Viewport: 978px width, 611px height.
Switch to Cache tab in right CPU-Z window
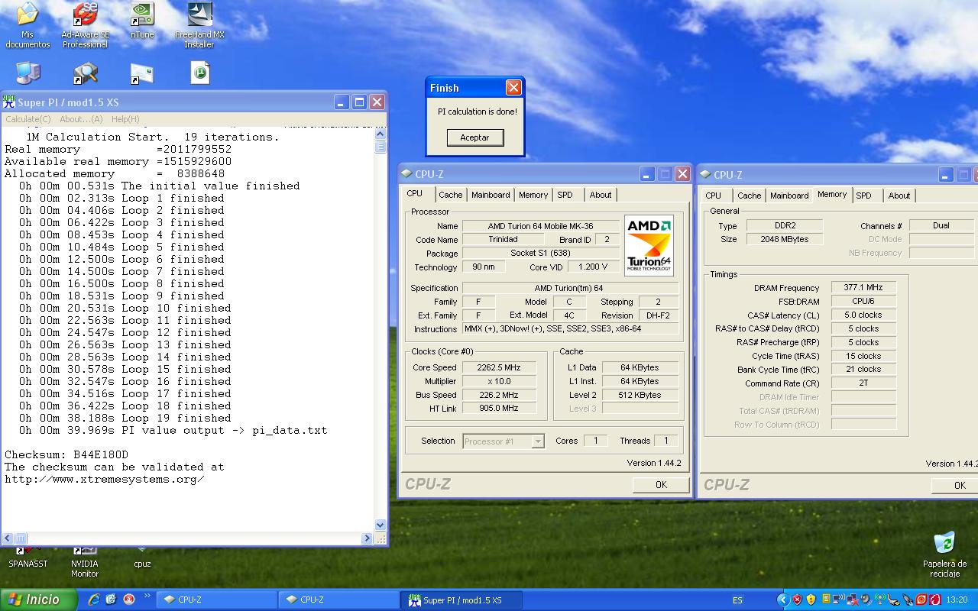(x=750, y=196)
